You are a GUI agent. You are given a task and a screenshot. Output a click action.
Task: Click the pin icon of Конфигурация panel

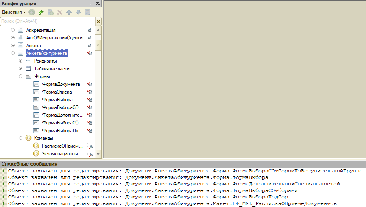(91, 4)
